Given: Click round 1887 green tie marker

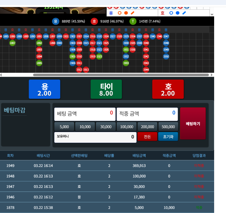Looking at the screenshot, I should pos(12,43).
